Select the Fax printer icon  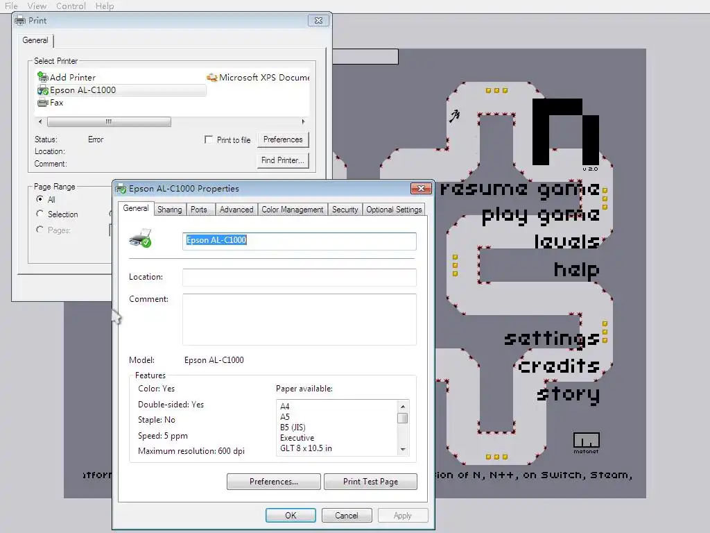pyautogui.click(x=42, y=103)
